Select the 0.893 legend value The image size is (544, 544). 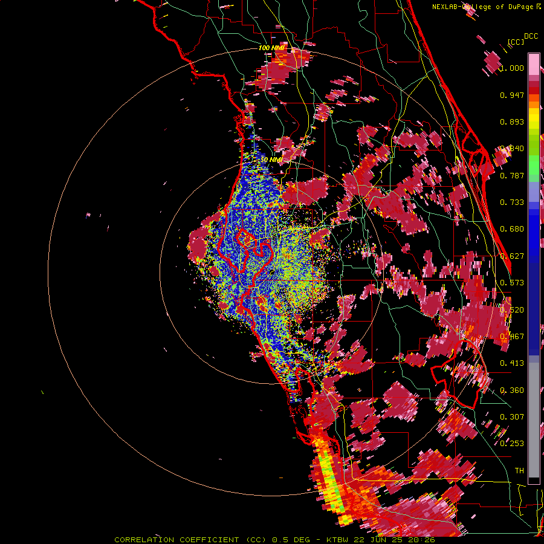click(x=512, y=121)
